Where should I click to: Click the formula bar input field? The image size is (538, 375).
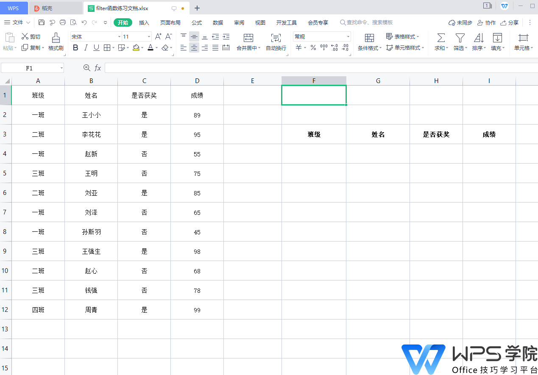(321, 68)
